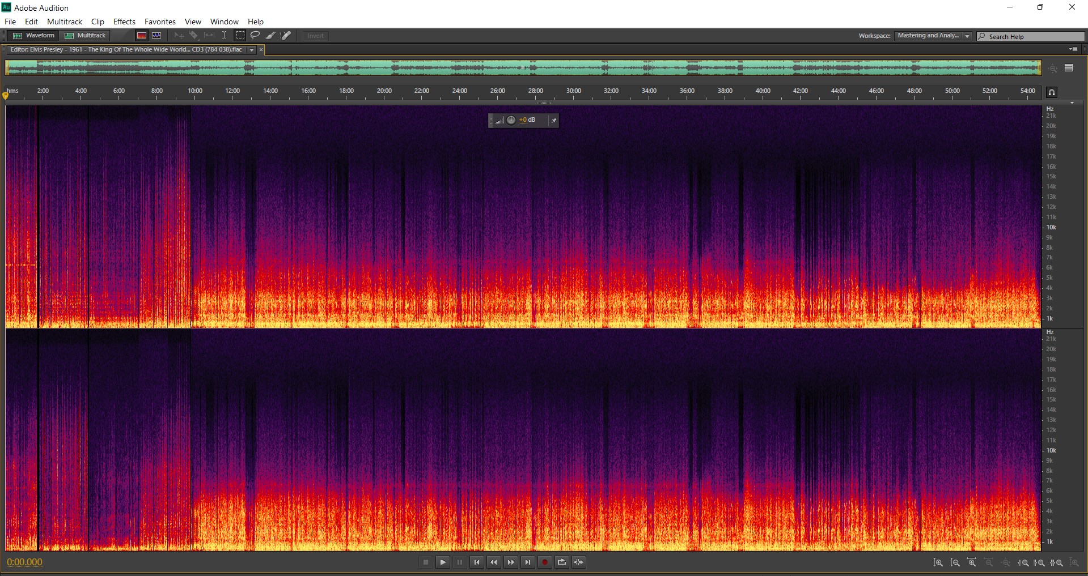Screen dimensions: 1088x576
Task: Toggle Loop Playback
Action: [562, 562]
